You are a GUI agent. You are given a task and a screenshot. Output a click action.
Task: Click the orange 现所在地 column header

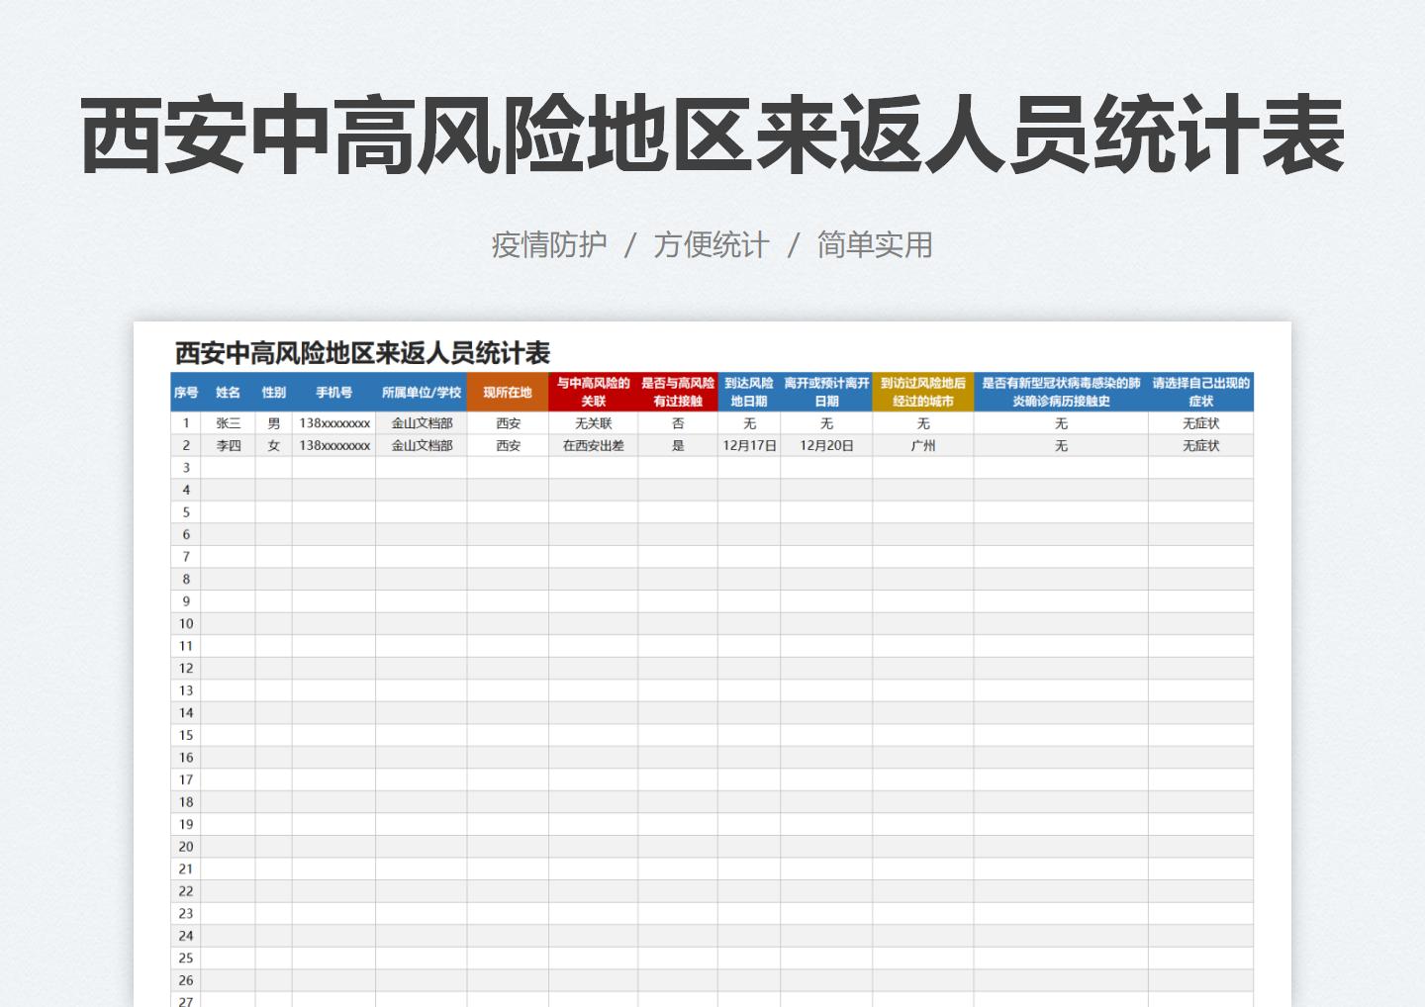[x=508, y=391]
